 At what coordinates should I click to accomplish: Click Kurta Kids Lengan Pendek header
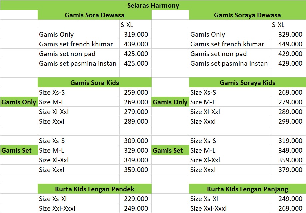coord(94,189)
